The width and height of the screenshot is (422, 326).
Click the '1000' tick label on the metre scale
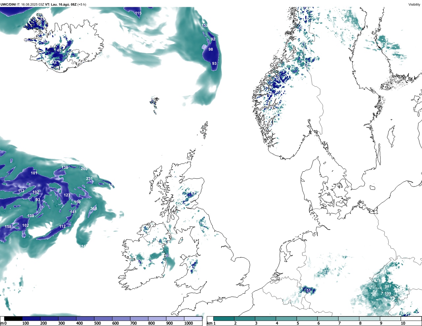(x=189, y=323)
